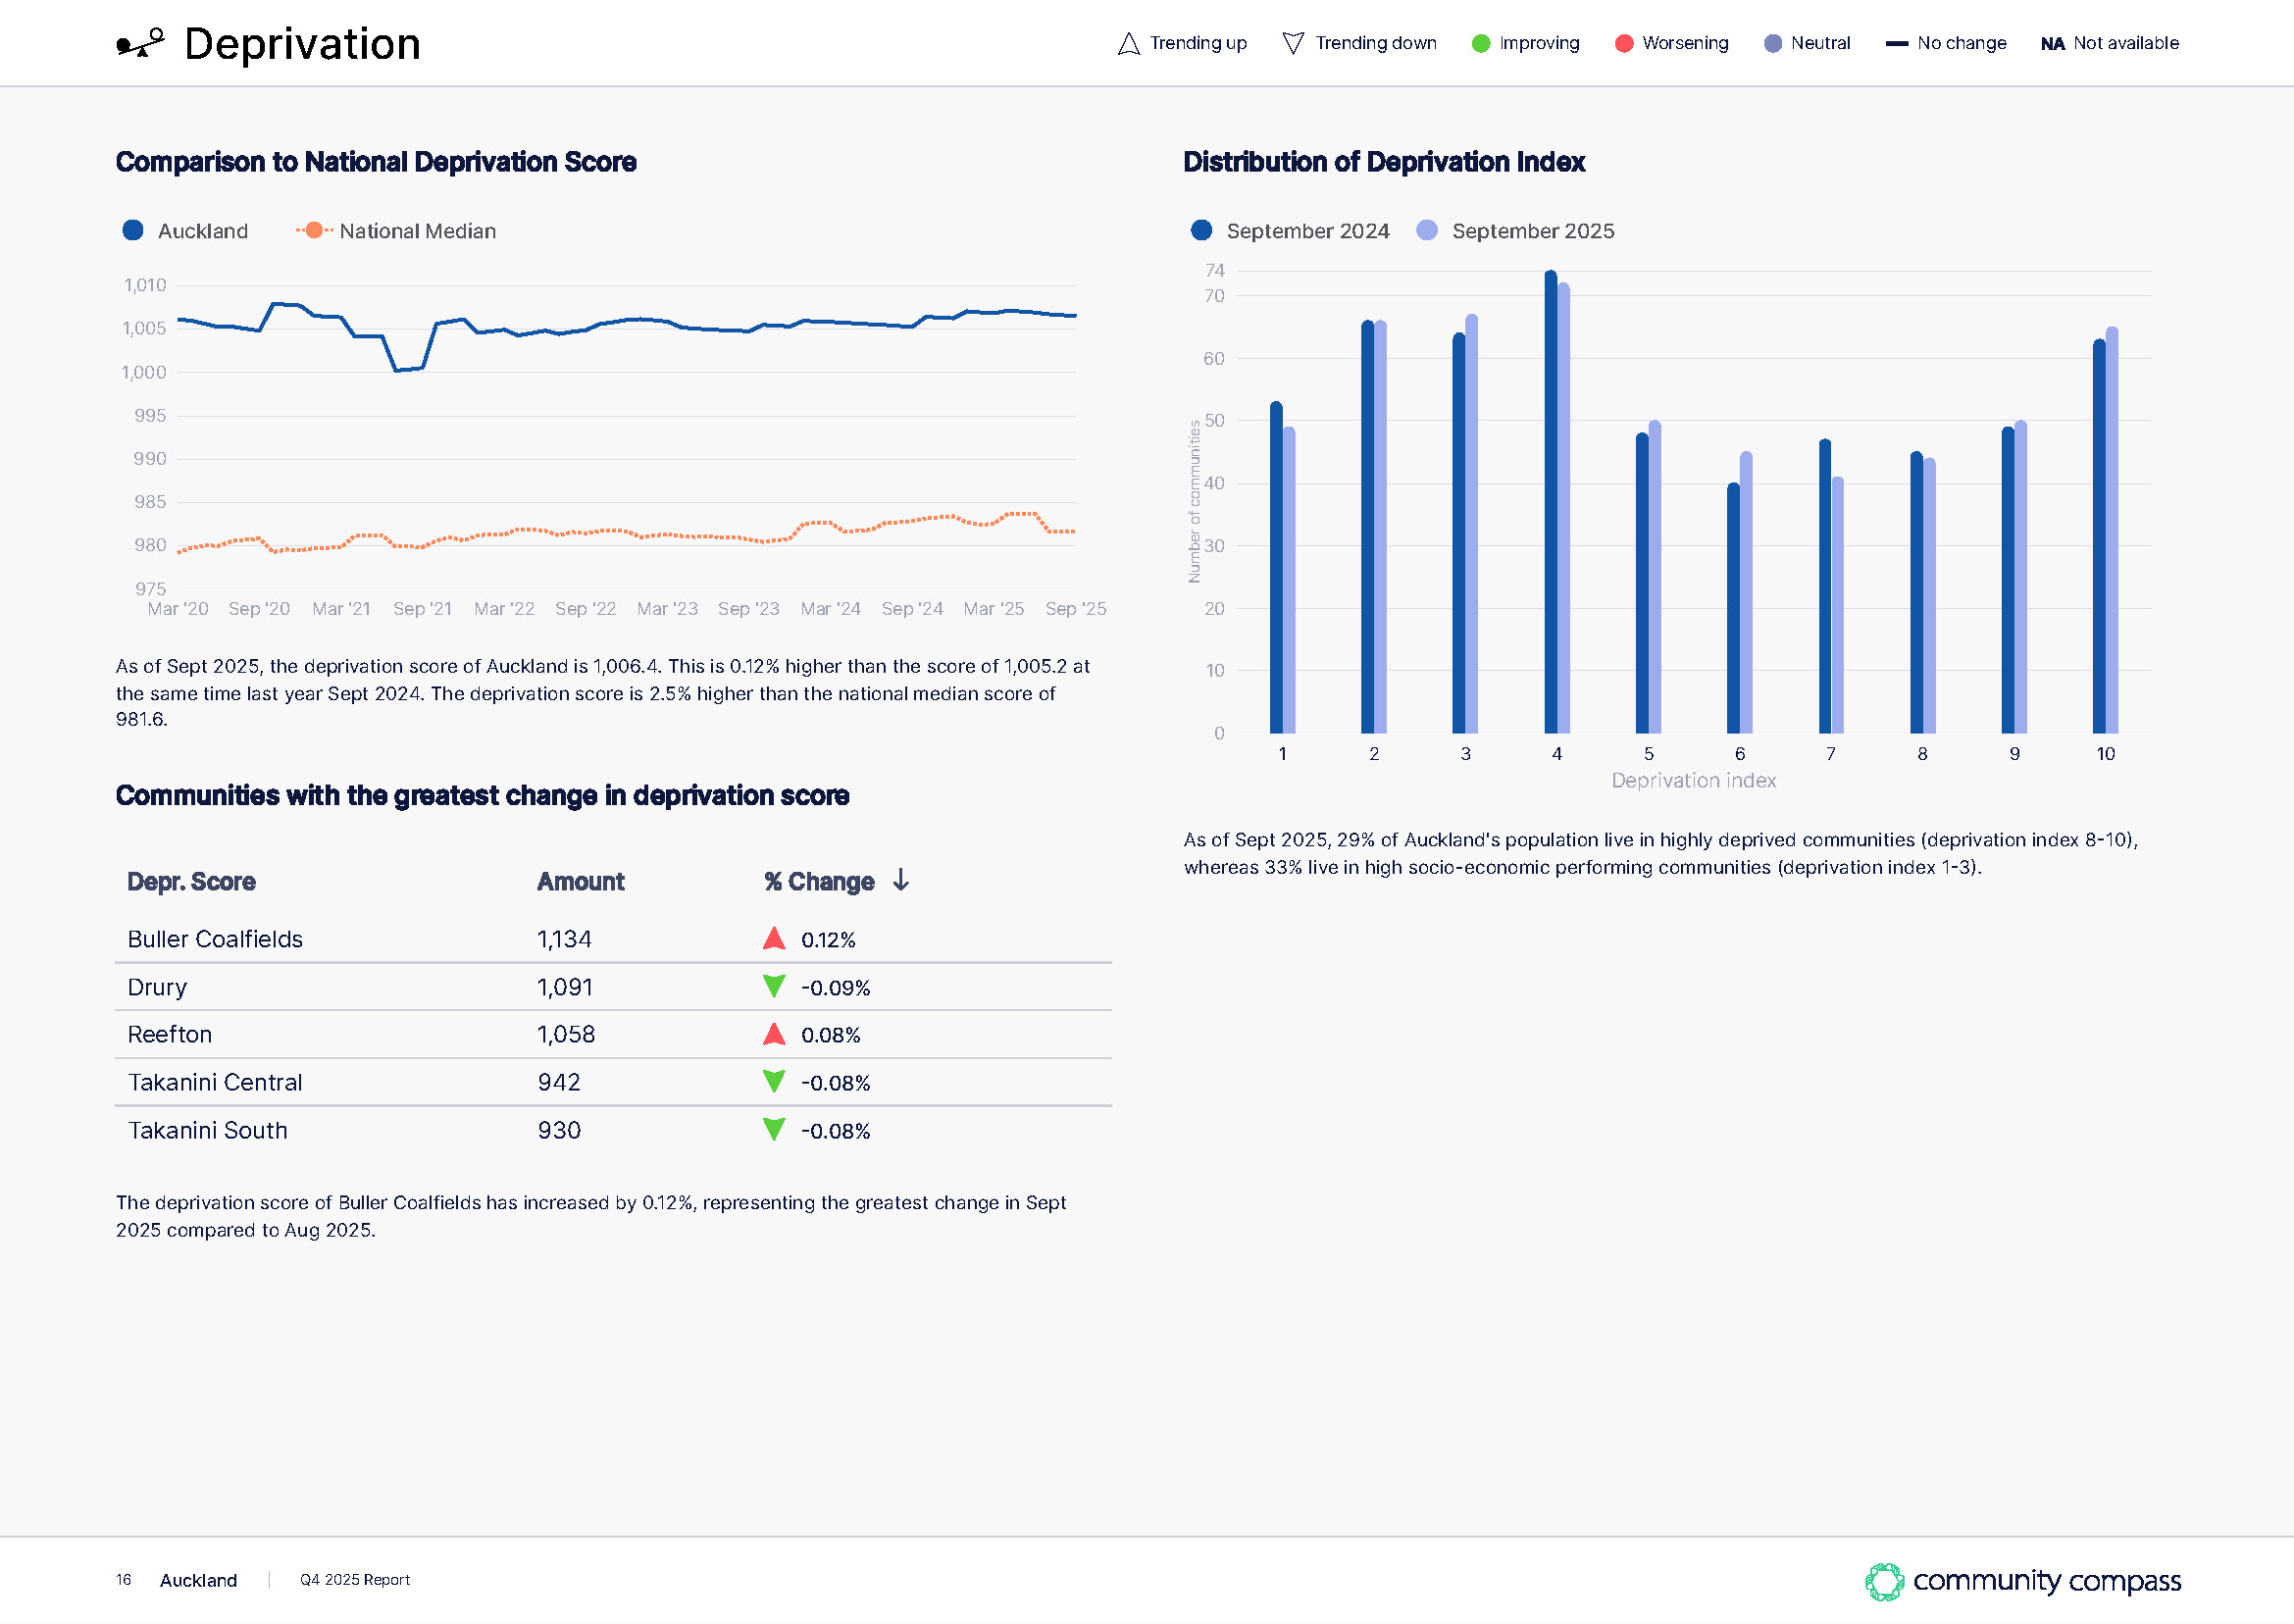Click the Deprivation index axis title

1693,780
